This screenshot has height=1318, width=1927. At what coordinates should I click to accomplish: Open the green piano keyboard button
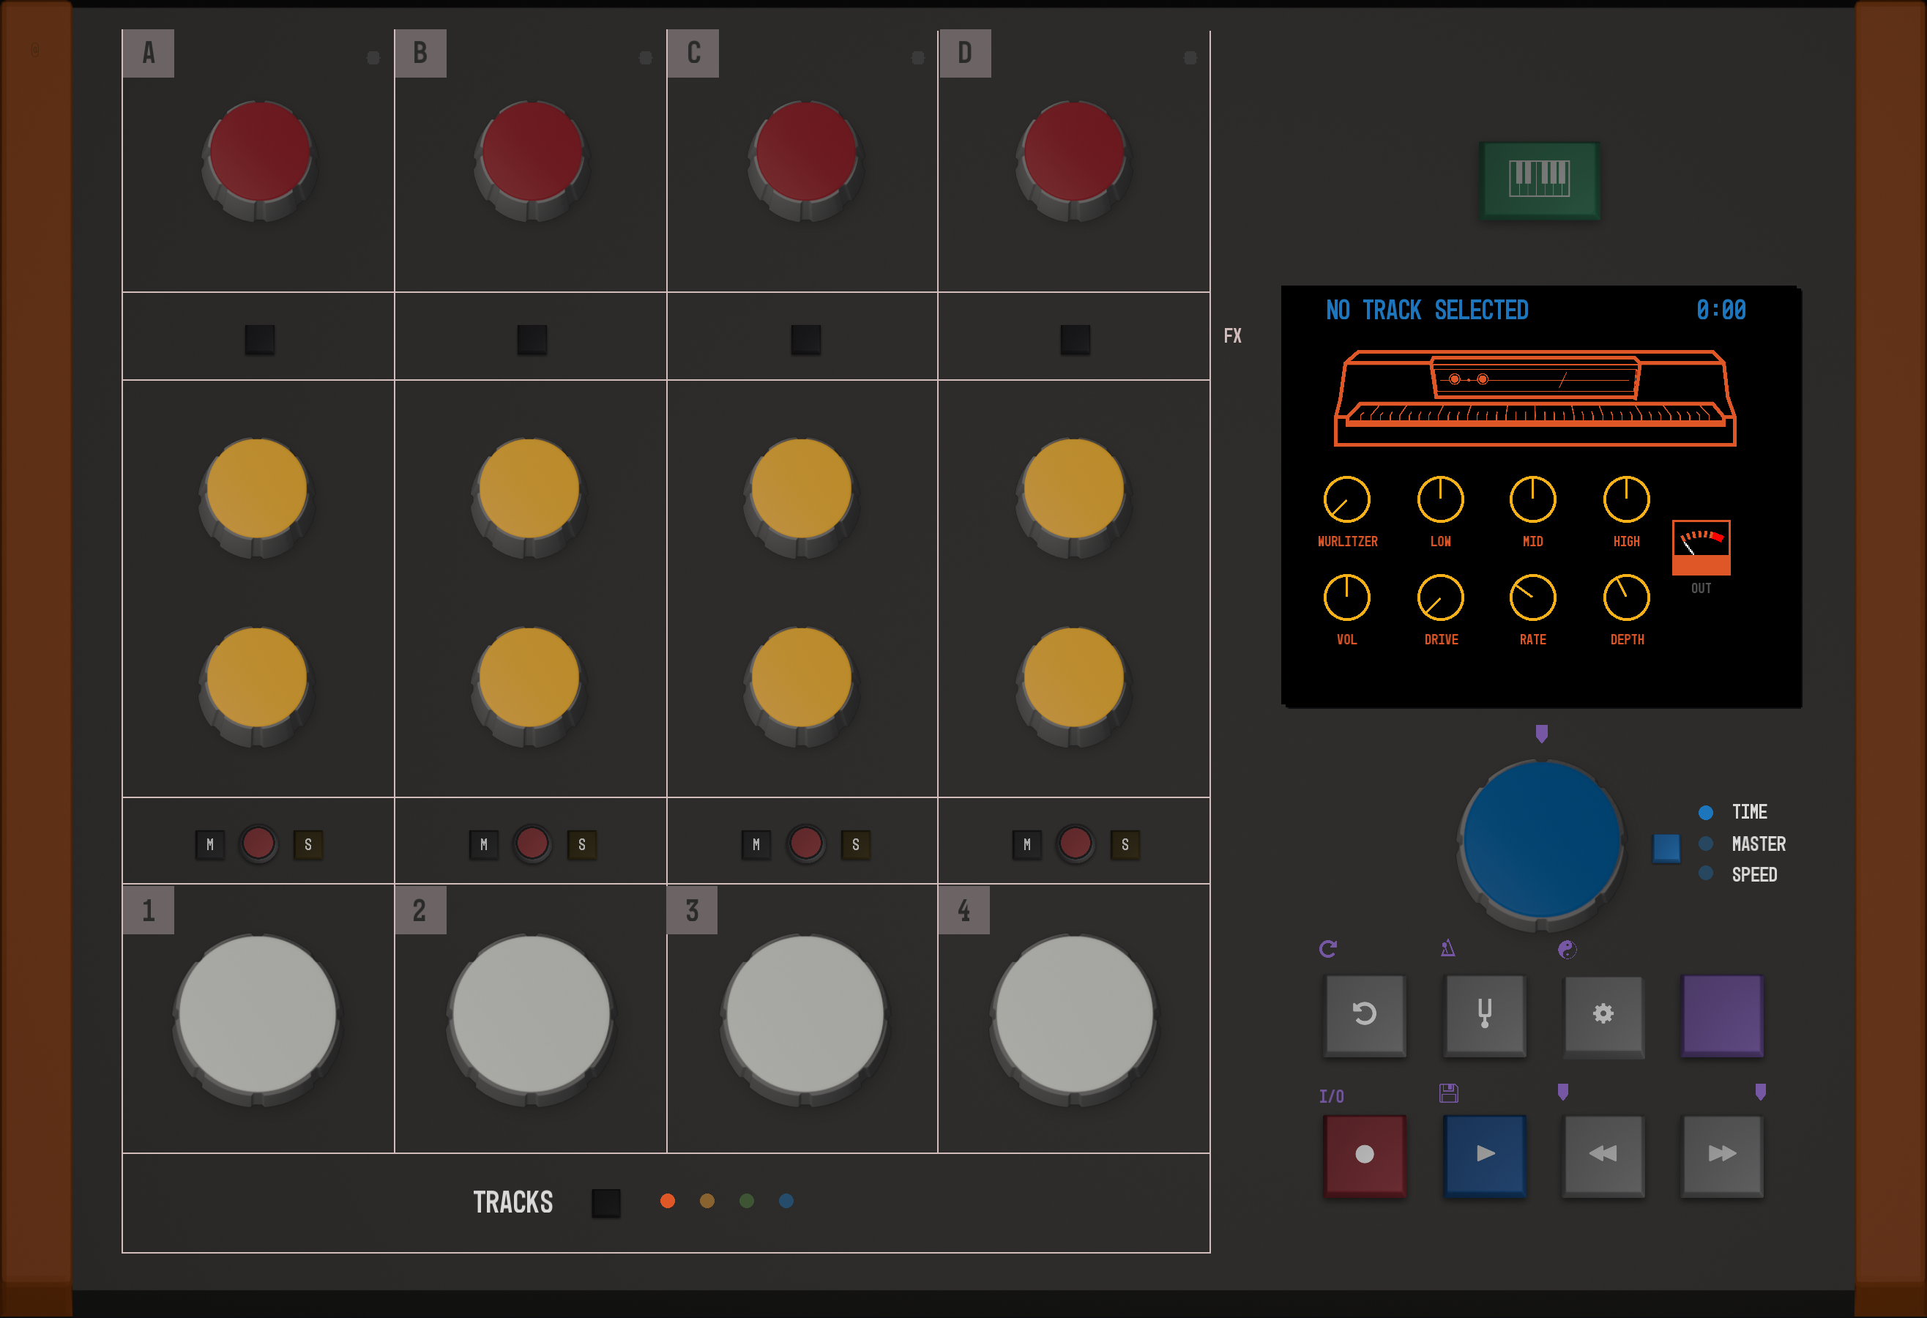coord(1539,179)
